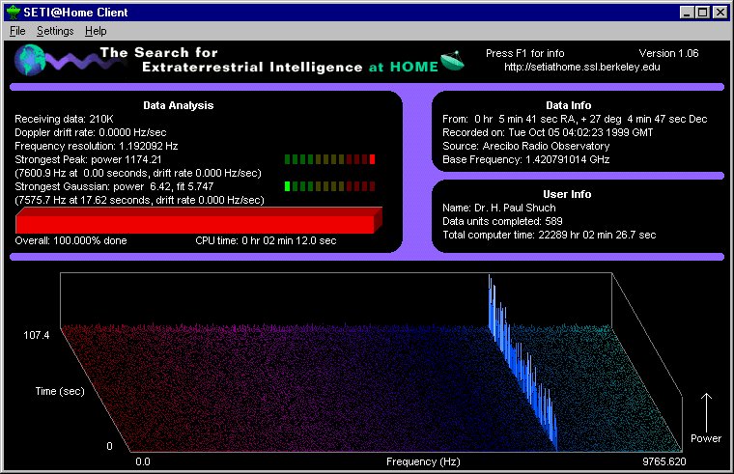The width and height of the screenshot is (734, 474).
Task: Click 'CPU time: 0 hr 02 min 12.0 sec'
Action: tap(266, 240)
